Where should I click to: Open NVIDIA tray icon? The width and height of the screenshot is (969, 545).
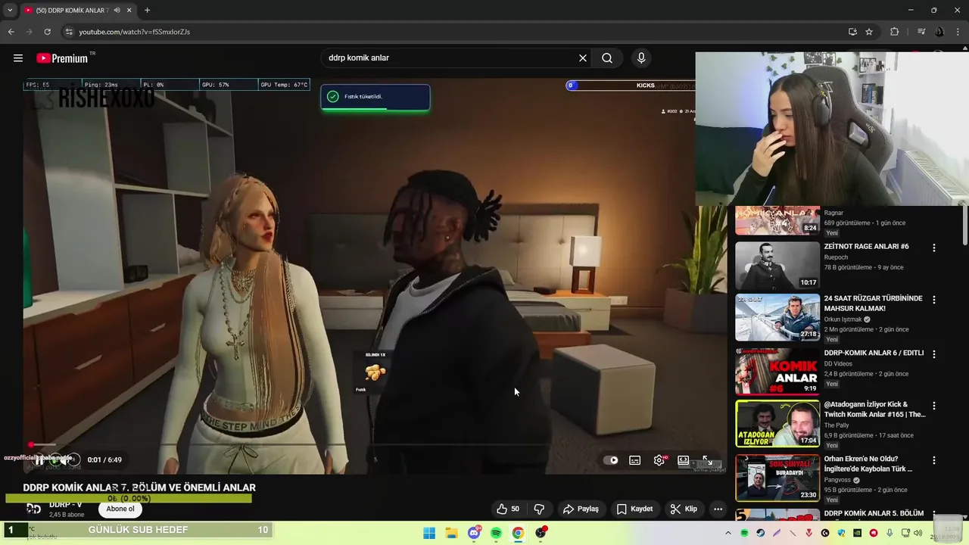[858, 533]
